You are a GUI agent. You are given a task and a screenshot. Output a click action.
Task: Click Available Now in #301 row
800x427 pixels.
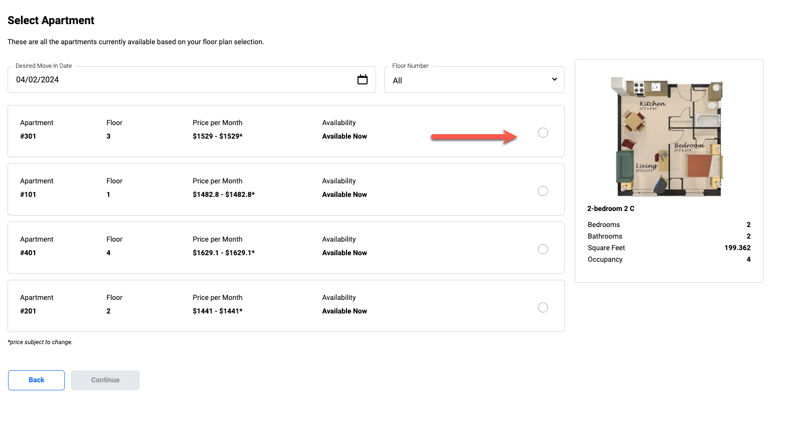click(344, 136)
